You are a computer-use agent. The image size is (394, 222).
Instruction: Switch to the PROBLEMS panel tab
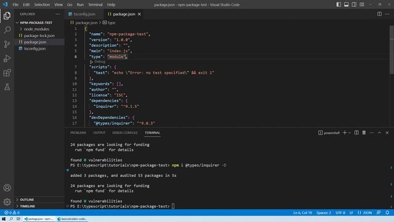point(78,133)
